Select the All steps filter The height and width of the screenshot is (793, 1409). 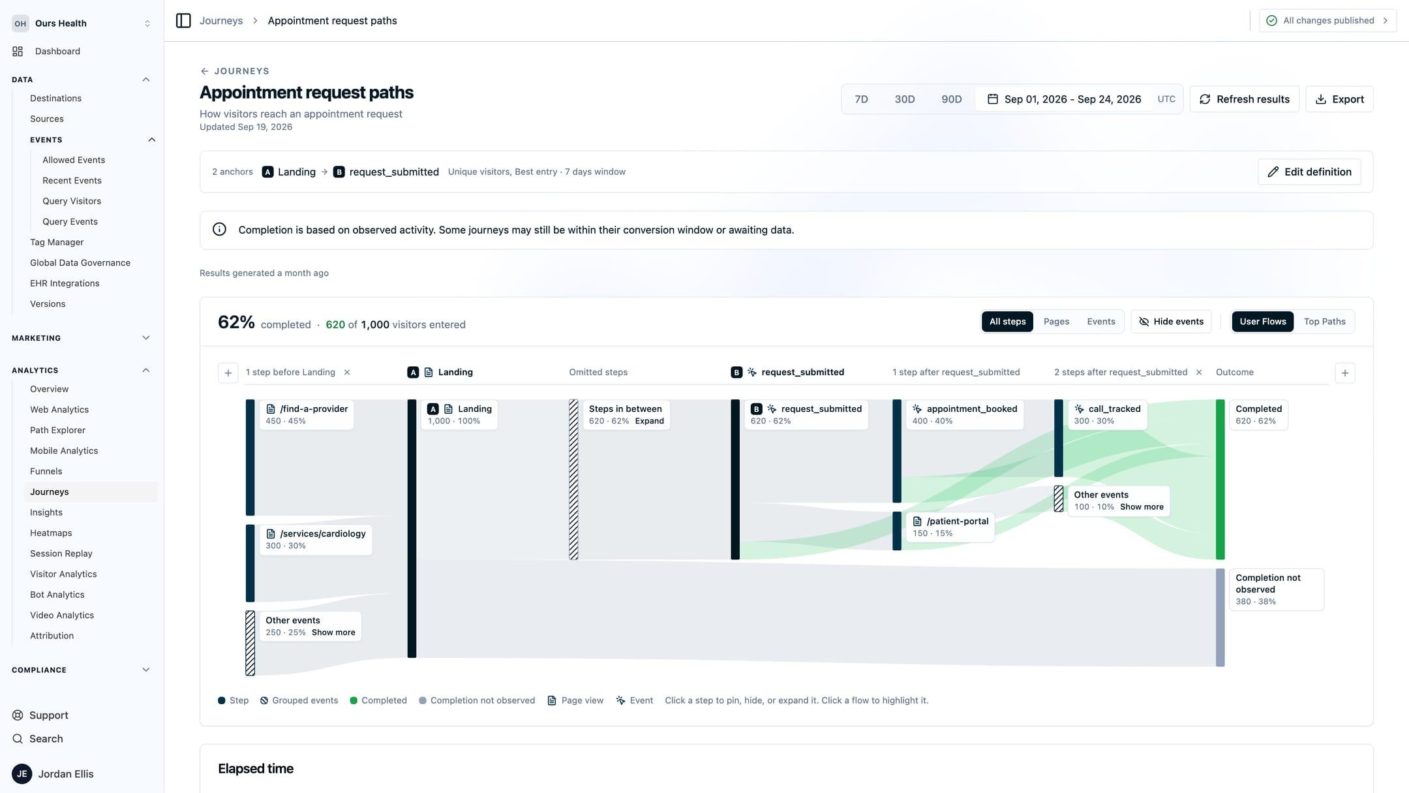[1007, 322]
